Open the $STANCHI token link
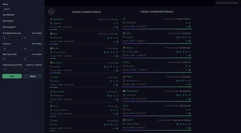241x133 pixels. tap(57, 63)
